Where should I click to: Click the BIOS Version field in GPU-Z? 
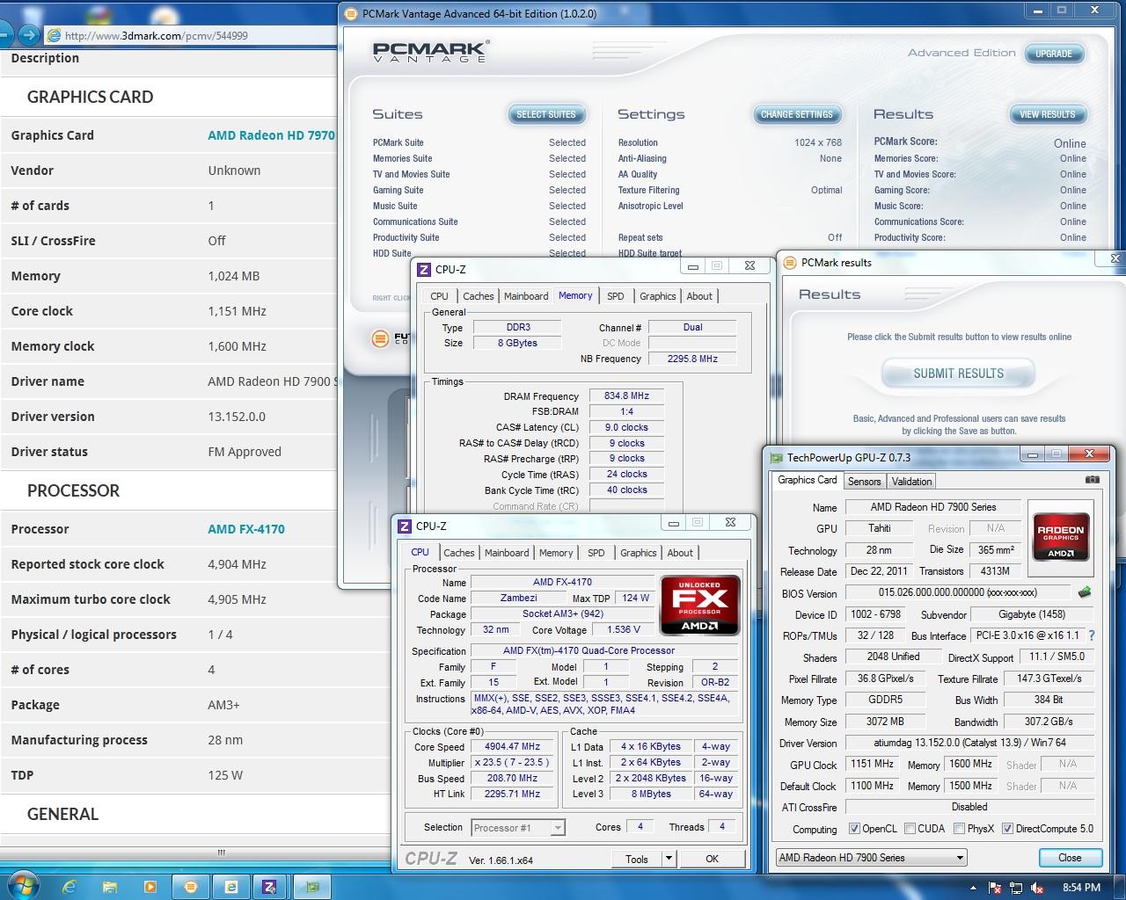click(x=957, y=592)
